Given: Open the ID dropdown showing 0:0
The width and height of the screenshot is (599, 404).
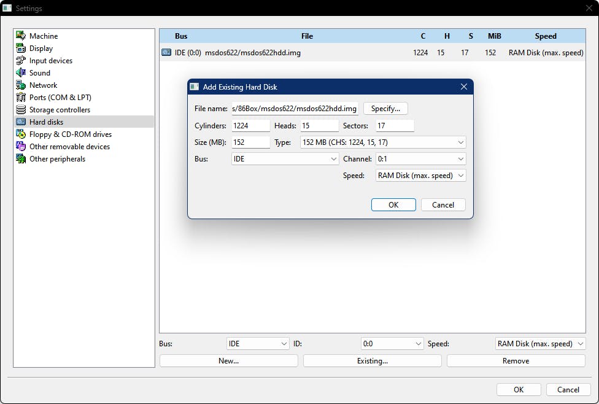Looking at the screenshot, I should click(392, 344).
